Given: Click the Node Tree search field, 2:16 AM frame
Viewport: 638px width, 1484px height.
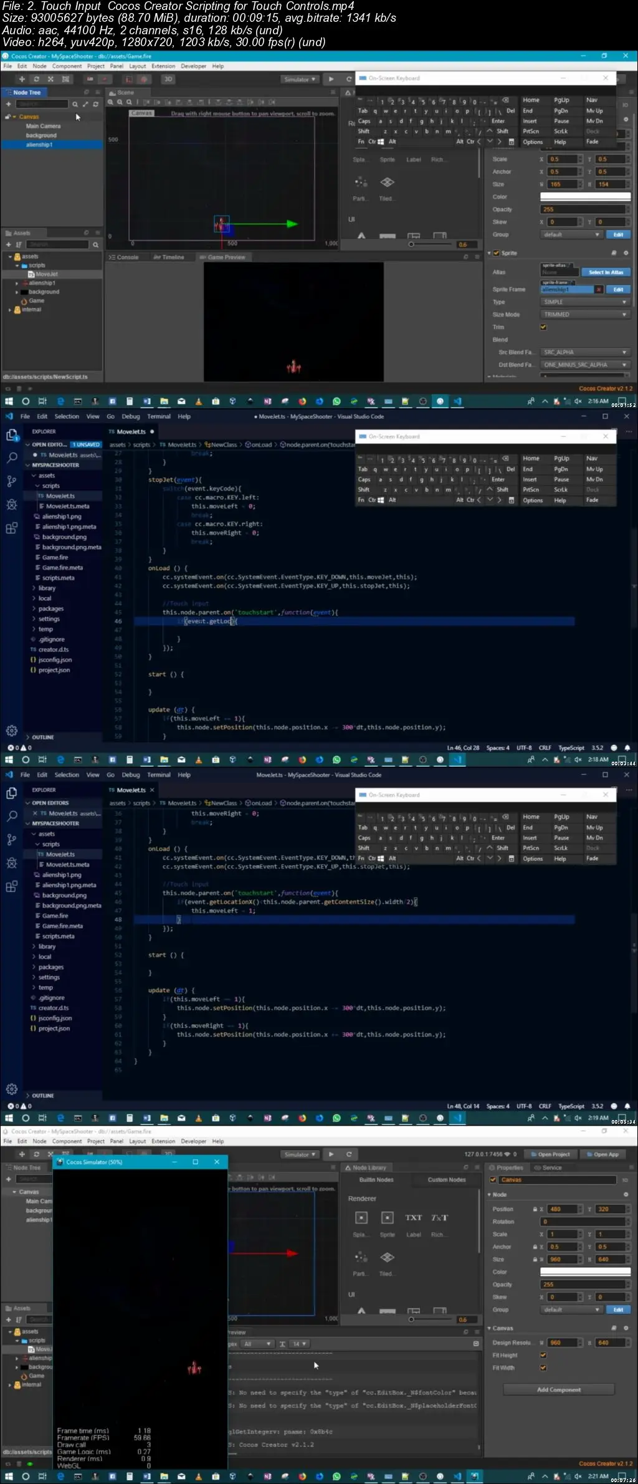Looking at the screenshot, I should 42,104.
